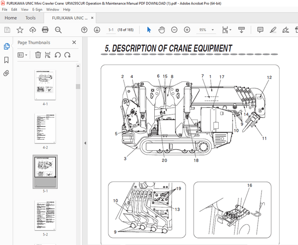Screen dimensions: 298x245
Task: Open the View menu
Action: coord(25,9)
